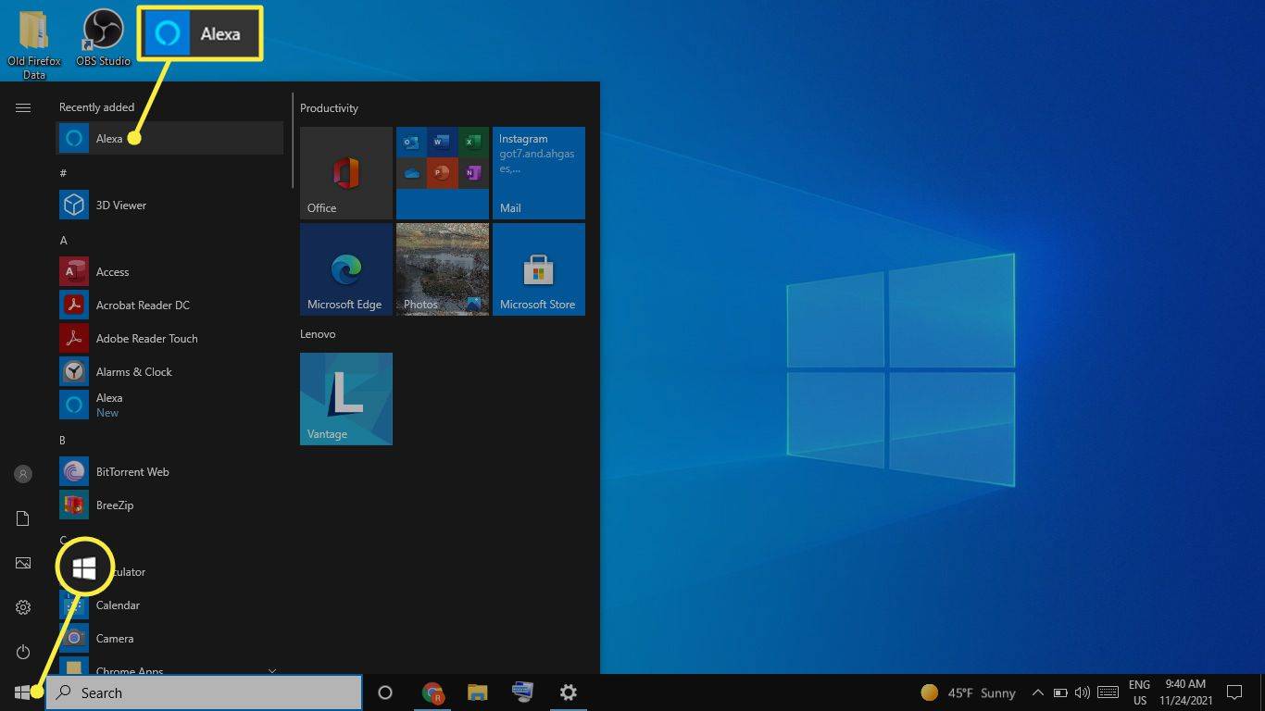This screenshot has width=1265, height=711.
Task: Open Microsoft Store tile
Action: click(x=539, y=269)
